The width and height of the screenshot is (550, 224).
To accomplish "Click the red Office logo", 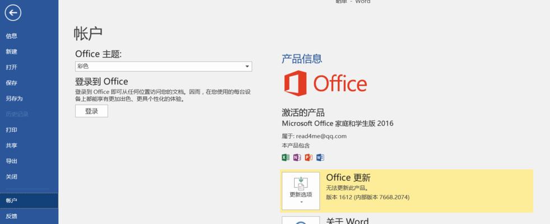I will [x=325, y=83].
